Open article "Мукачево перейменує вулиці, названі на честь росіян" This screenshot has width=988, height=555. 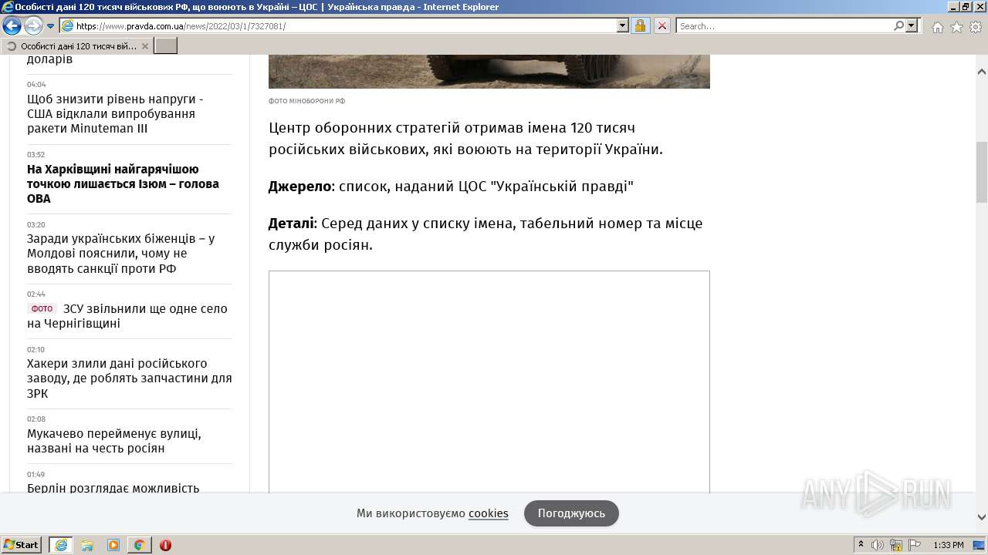114,441
